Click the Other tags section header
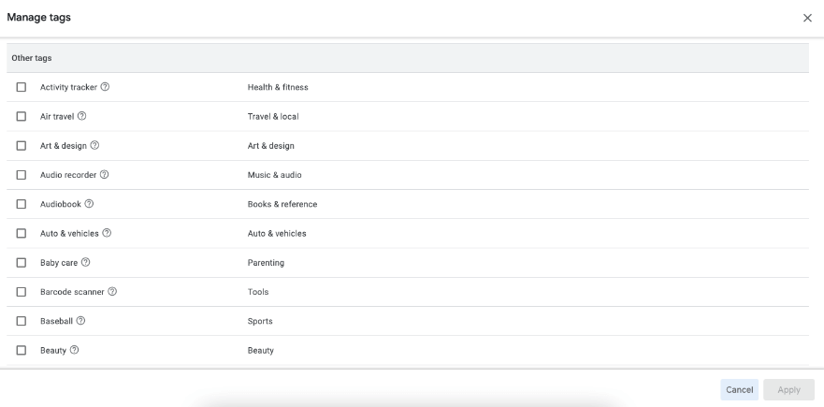This screenshot has width=824, height=407. tap(408, 58)
